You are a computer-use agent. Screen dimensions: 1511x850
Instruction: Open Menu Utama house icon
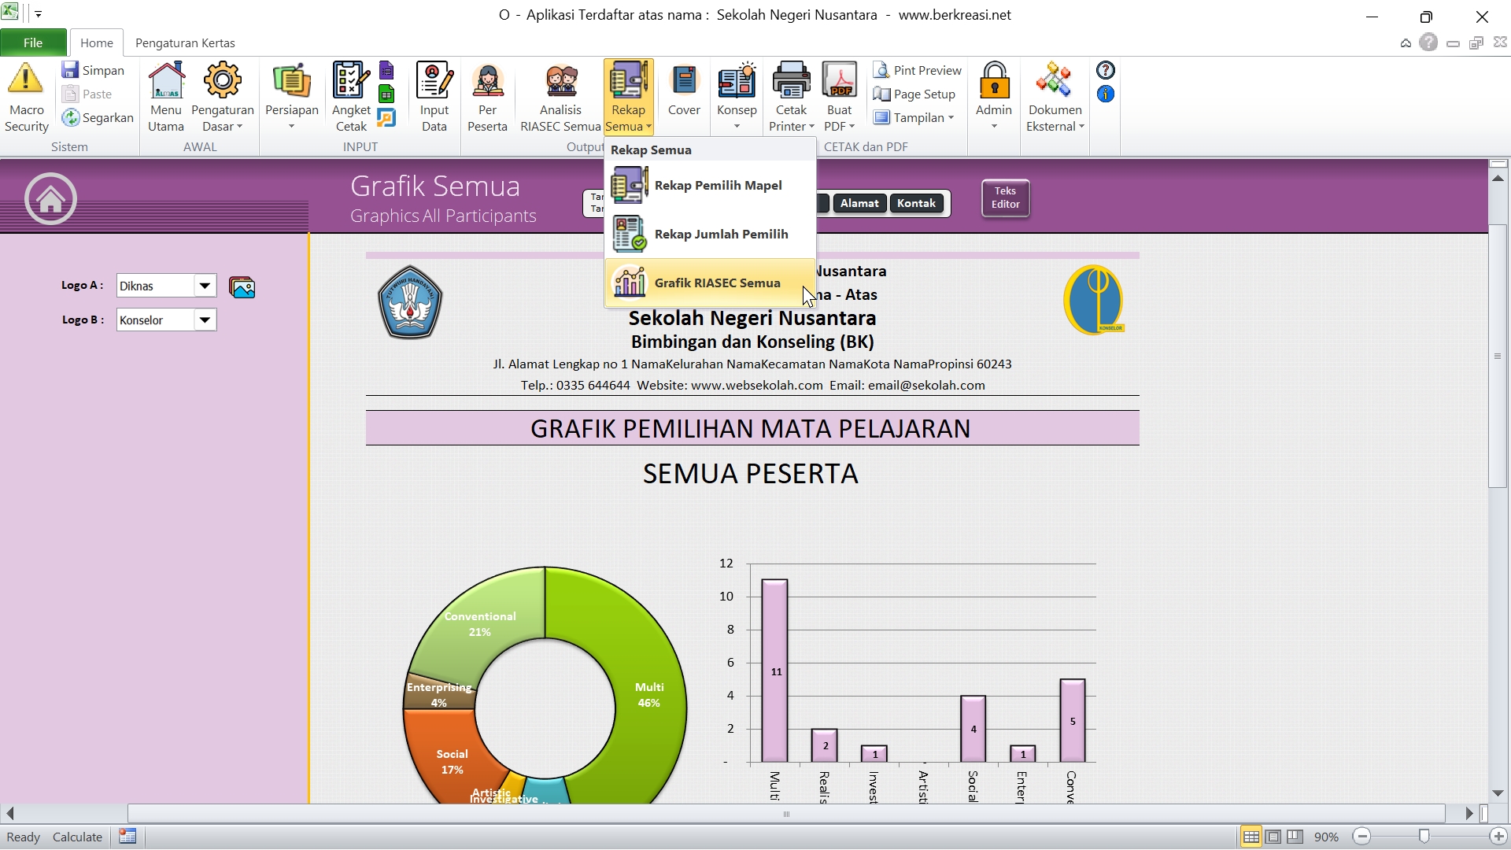(x=166, y=80)
